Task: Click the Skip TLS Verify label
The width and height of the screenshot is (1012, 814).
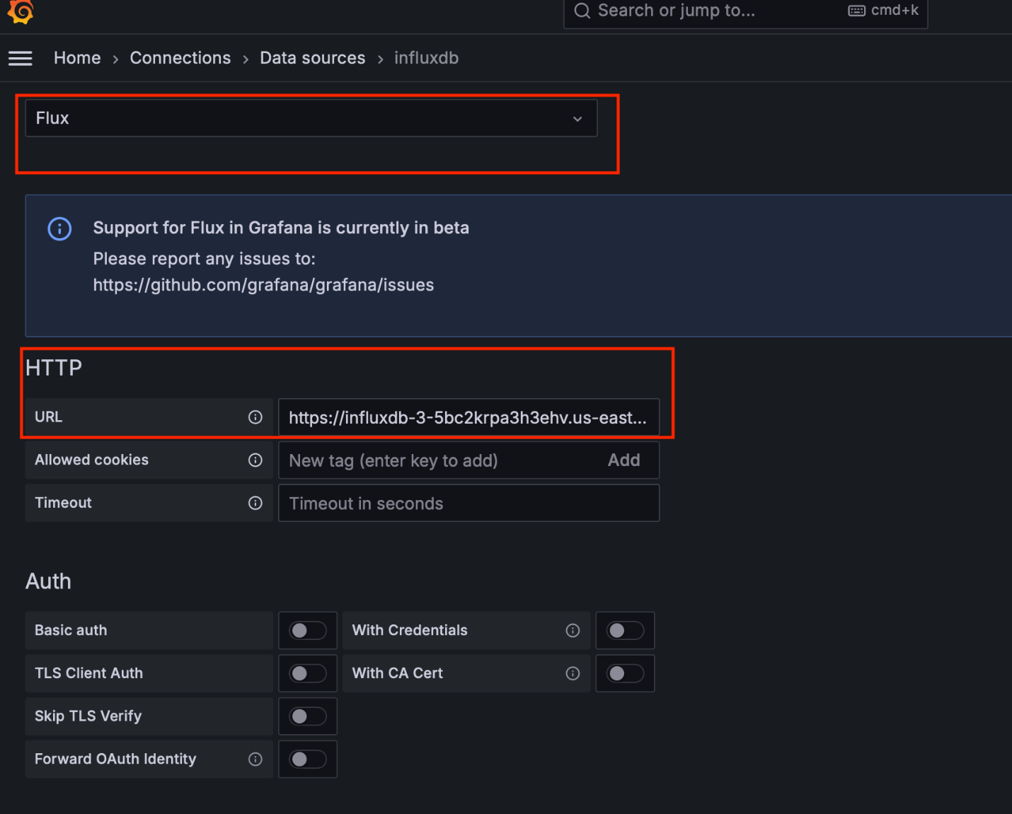Action: coord(88,716)
